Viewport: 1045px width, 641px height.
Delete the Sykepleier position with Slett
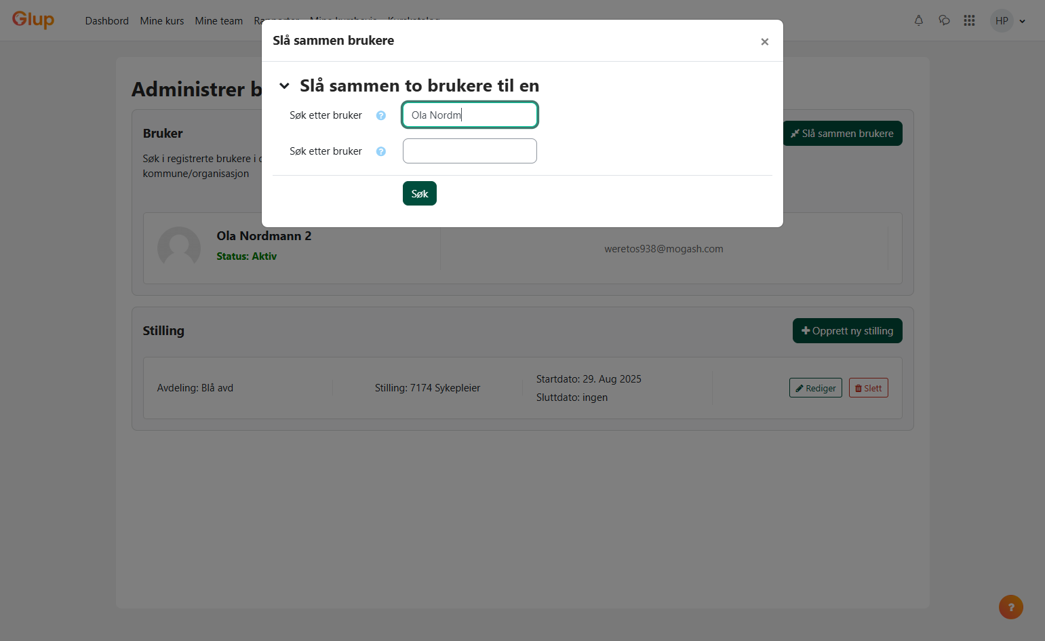click(869, 388)
